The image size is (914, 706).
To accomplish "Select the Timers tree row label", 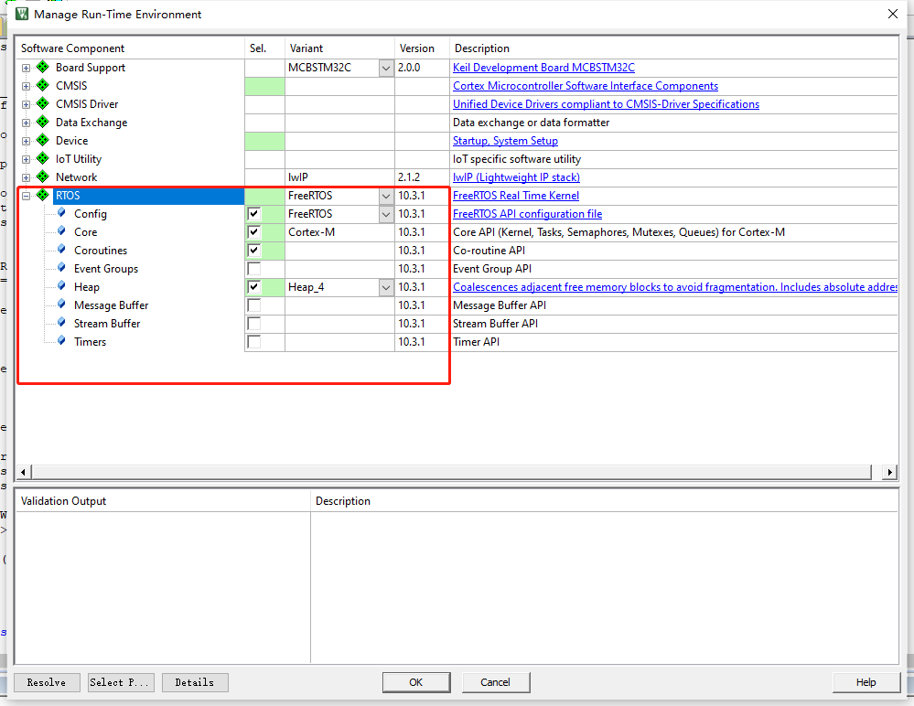I will click(91, 342).
